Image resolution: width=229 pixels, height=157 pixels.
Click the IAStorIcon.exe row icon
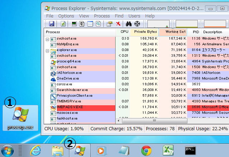(53, 74)
